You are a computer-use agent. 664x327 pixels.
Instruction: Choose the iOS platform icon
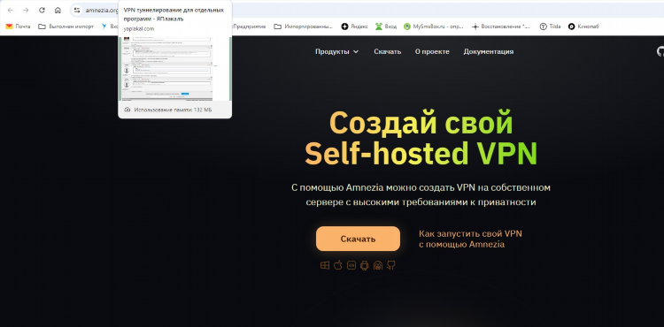click(351, 265)
